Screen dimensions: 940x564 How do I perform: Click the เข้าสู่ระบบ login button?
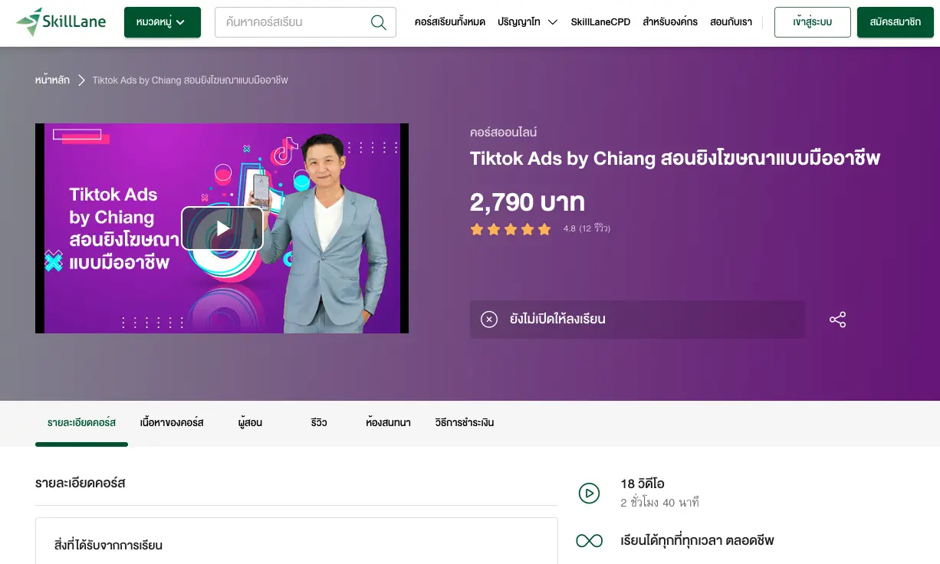pyautogui.click(x=813, y=22)
